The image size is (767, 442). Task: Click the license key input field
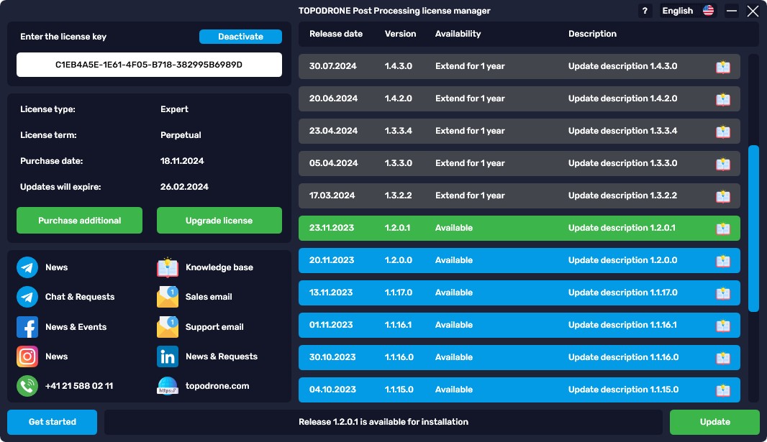point(149,65)
